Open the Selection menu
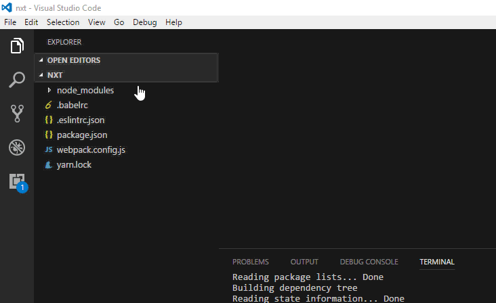 [63, 22]
